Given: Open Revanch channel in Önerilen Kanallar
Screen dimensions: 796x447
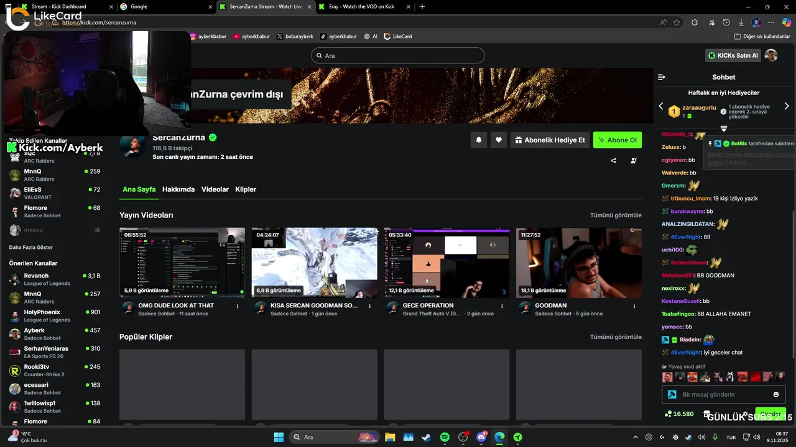Looking at the screenshot, I should (x=55, y=279).
